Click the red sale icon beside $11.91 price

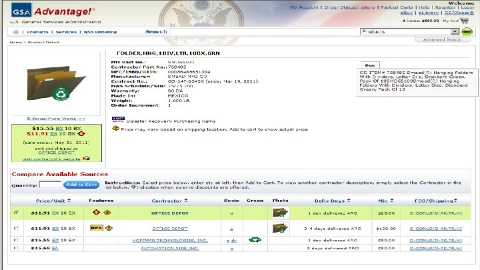81,134
